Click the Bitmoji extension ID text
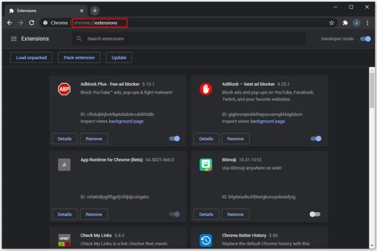 pos(258,197)
